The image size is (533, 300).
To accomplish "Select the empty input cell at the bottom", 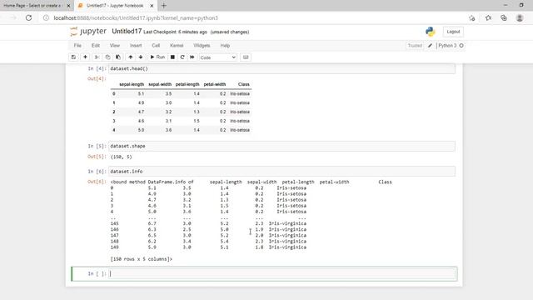I will tap(282, 274).
